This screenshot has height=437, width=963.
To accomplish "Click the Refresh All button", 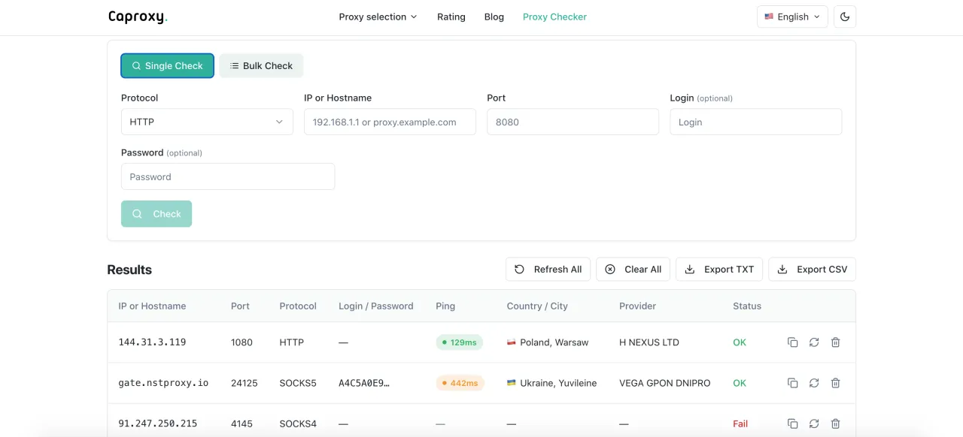I will tap(548, 270).
